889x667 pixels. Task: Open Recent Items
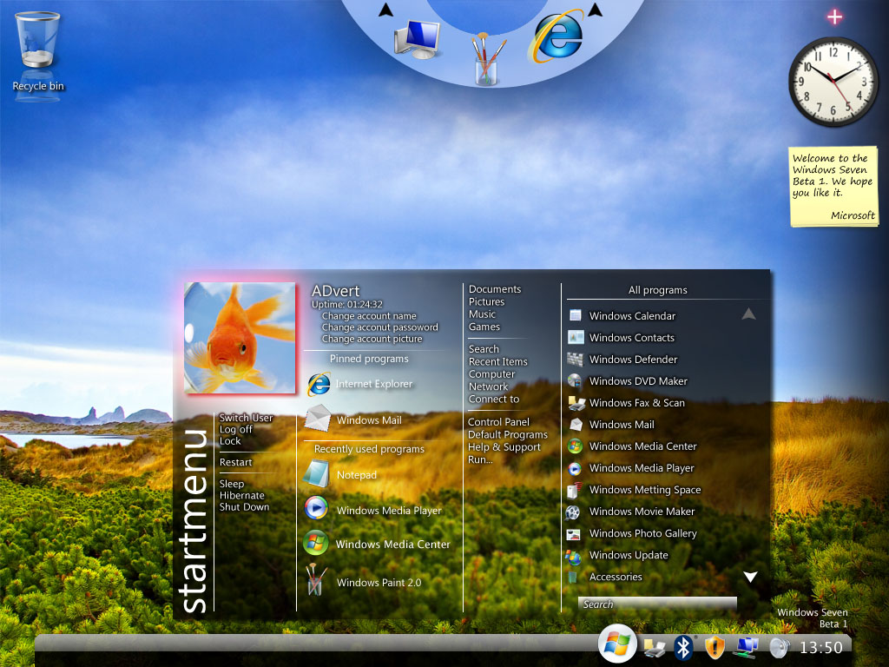pos(497,361)
